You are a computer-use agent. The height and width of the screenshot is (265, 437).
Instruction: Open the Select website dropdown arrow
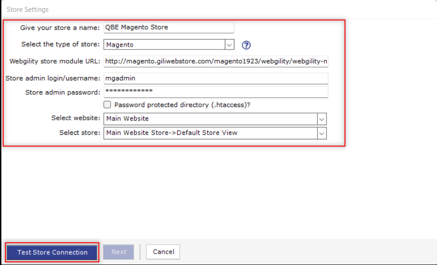(321, 119)
